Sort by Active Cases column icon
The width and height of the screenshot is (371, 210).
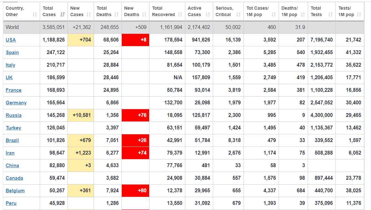(208, 14)
